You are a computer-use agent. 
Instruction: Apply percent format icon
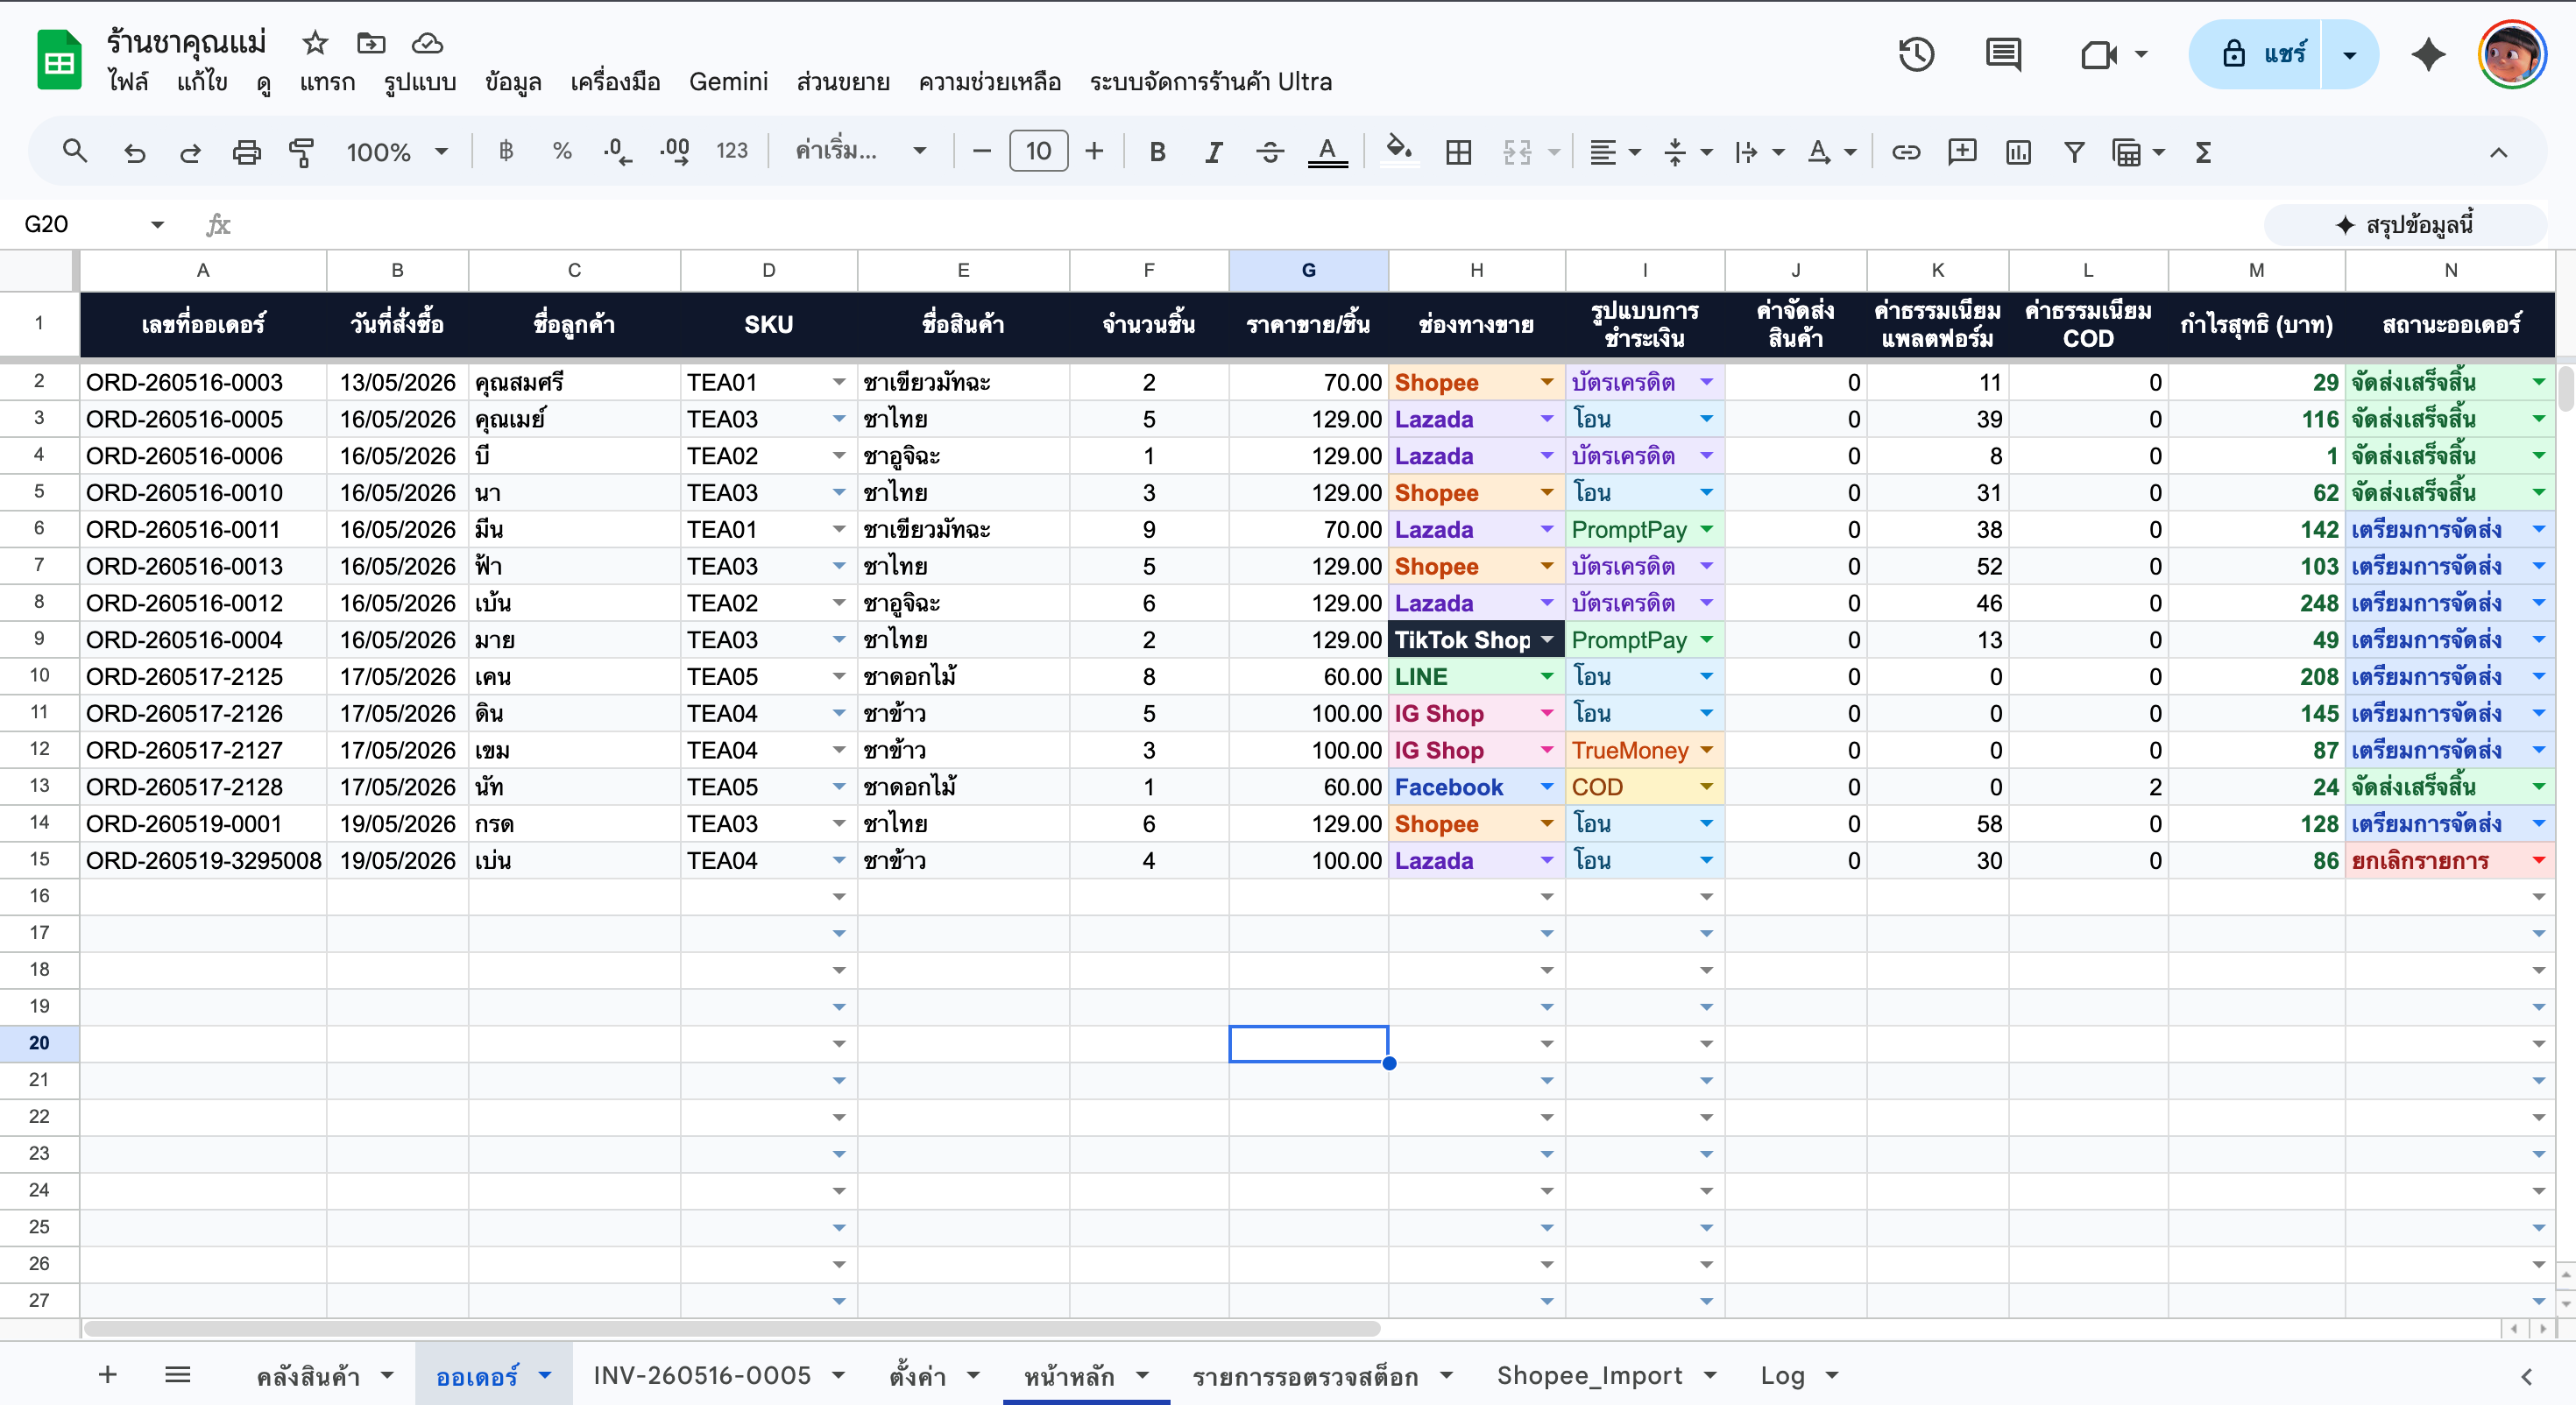coord(562,151)
